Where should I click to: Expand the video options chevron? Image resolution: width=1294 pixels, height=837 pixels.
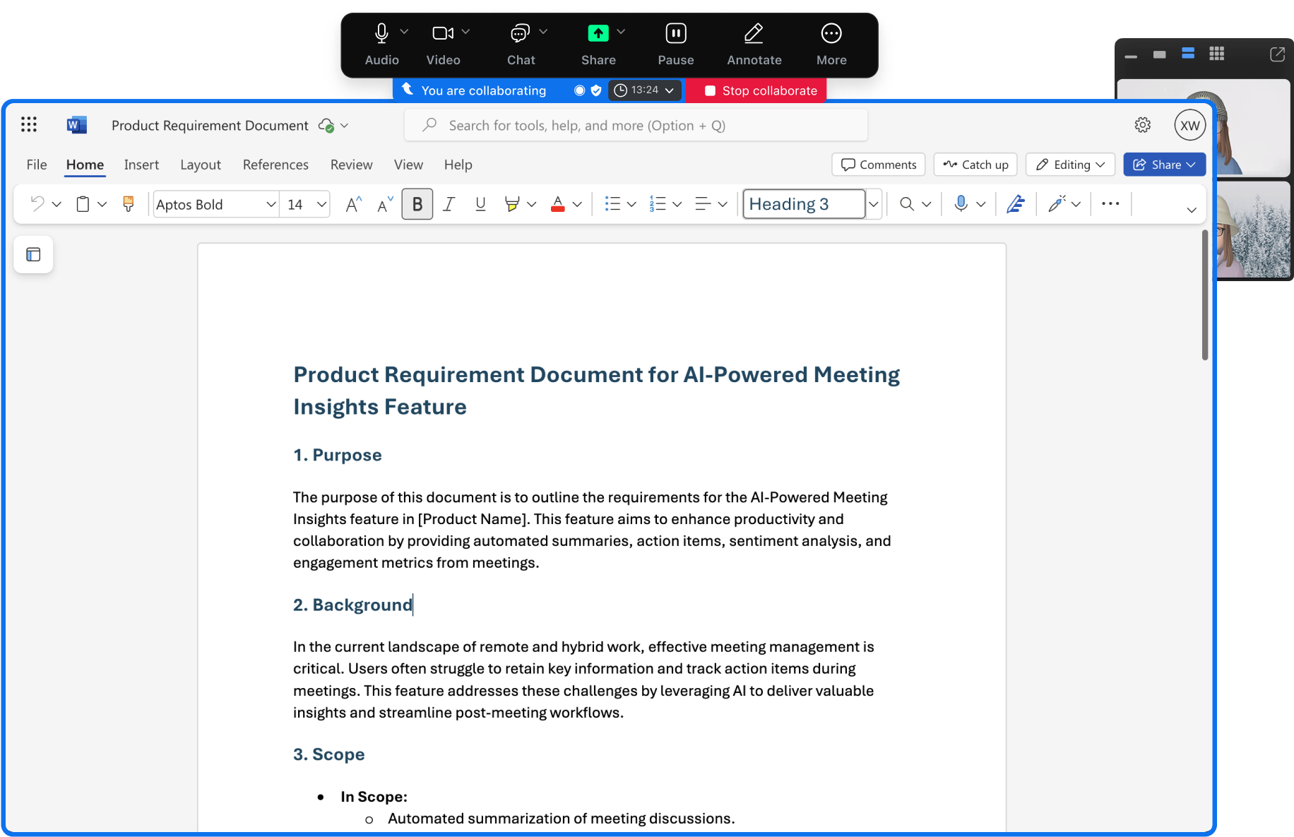click(x=465, y=32)
